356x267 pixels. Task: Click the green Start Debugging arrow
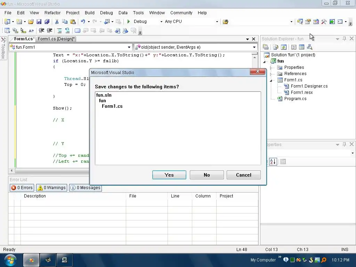pos(129,22)
